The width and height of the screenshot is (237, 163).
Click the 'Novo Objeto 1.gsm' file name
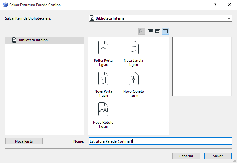[134, 93]
